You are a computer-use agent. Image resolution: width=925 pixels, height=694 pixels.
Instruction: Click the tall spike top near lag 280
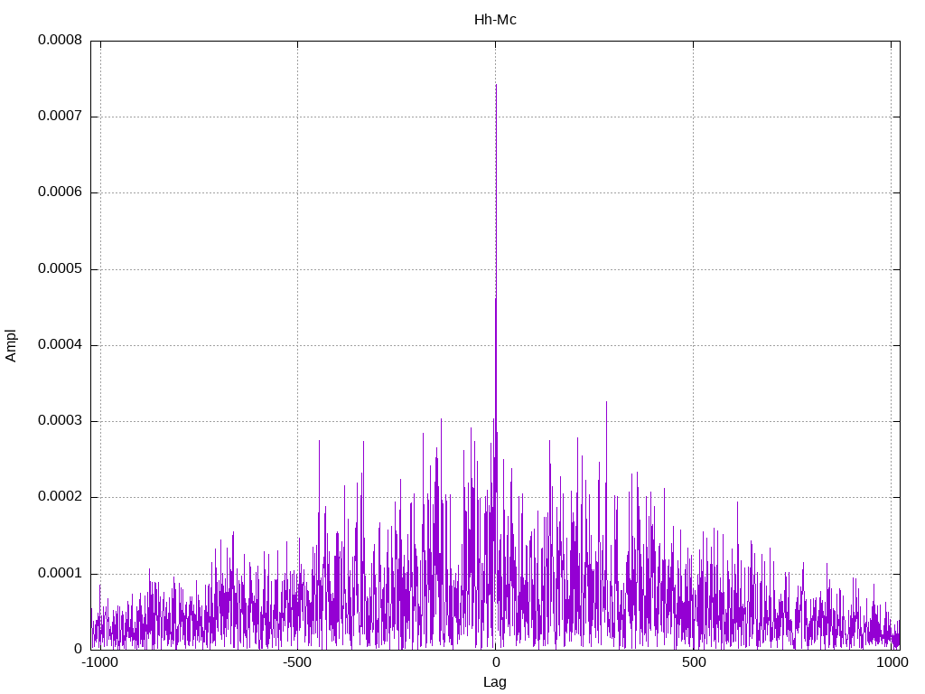pos(606,402)
